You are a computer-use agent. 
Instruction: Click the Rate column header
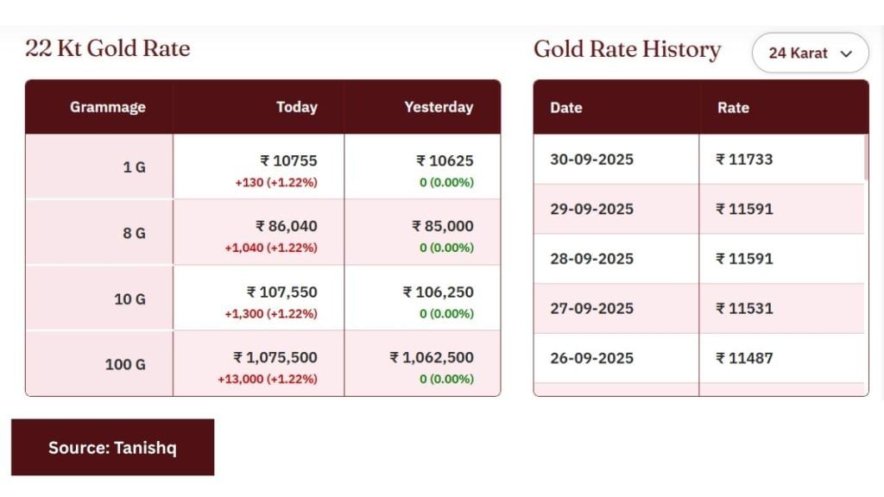(733, 108)
